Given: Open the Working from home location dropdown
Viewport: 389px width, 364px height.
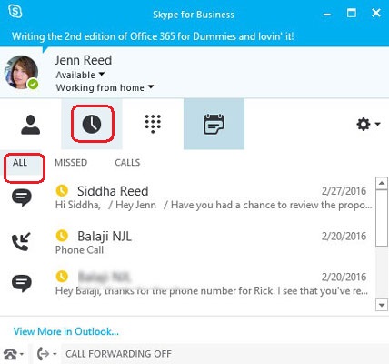Looking at the screenshot, I should tap(105, 87).
